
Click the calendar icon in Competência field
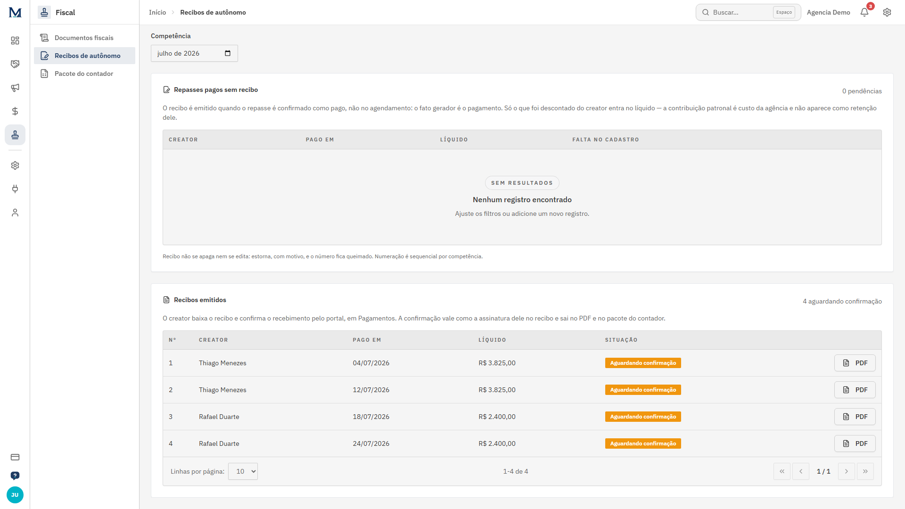228,53
